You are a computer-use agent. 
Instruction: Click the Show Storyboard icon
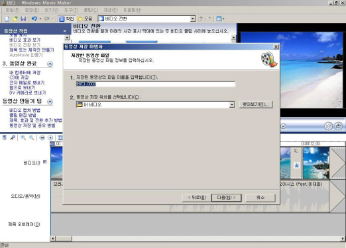click(x=60, y=138)
